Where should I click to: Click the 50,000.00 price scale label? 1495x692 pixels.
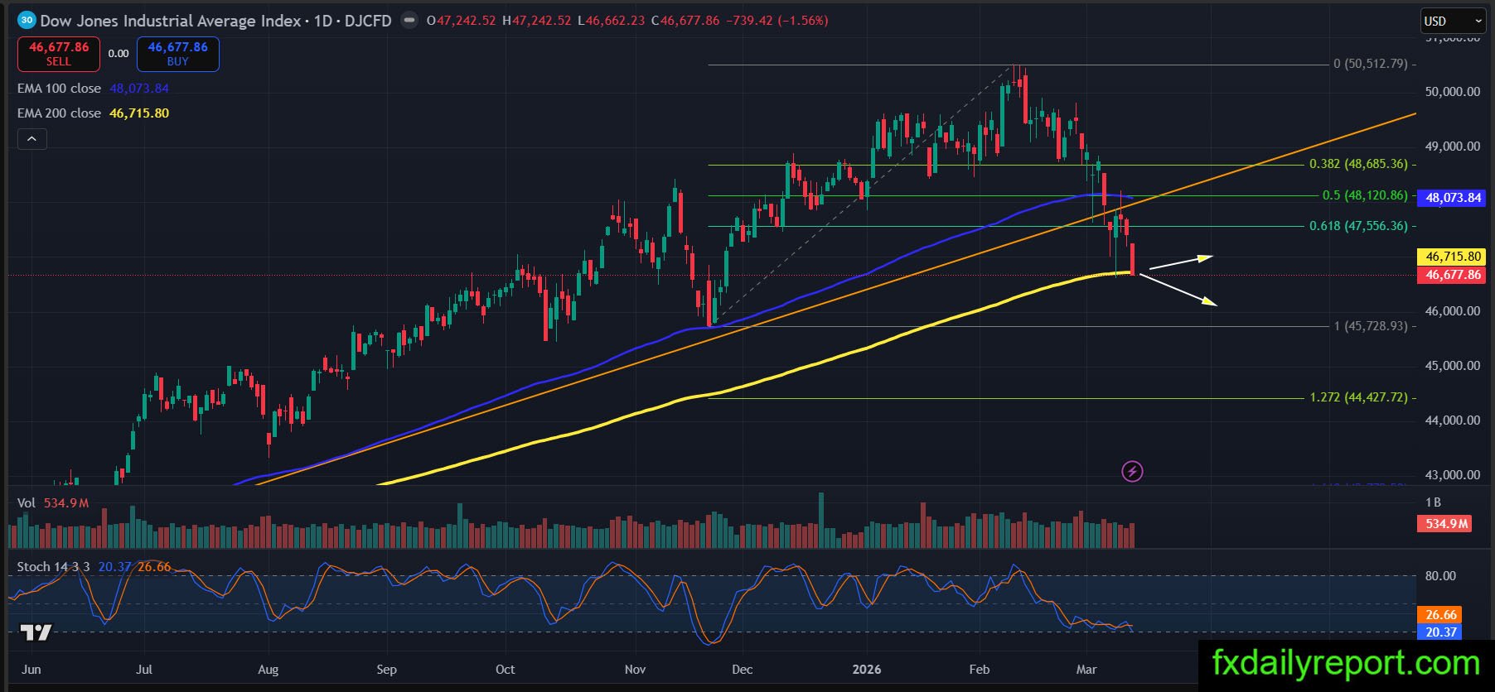point(1452,92)
